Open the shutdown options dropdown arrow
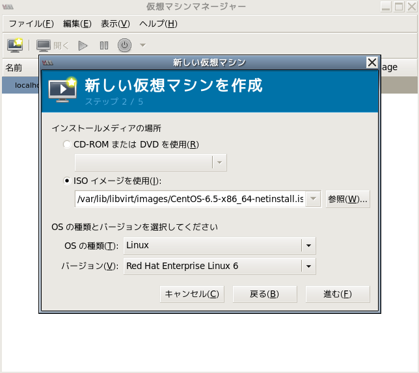 click(143, 45)
